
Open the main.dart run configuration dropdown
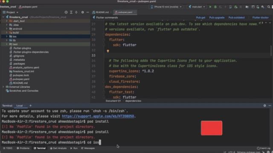pyautogui.click(x=197, y=7)
